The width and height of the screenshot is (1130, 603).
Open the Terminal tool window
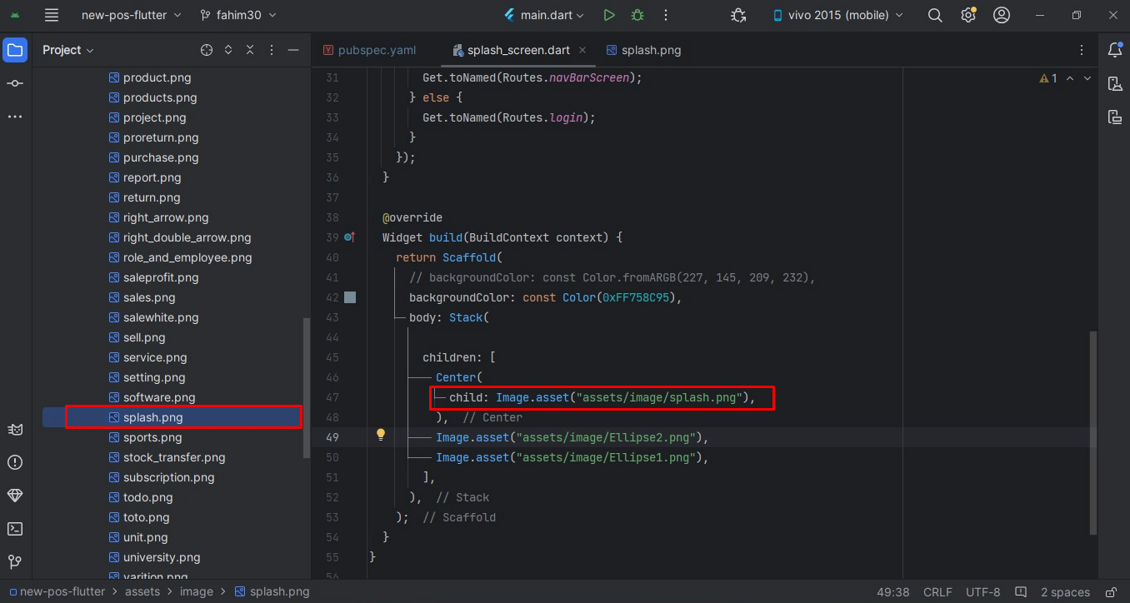(x=15, y=529)
